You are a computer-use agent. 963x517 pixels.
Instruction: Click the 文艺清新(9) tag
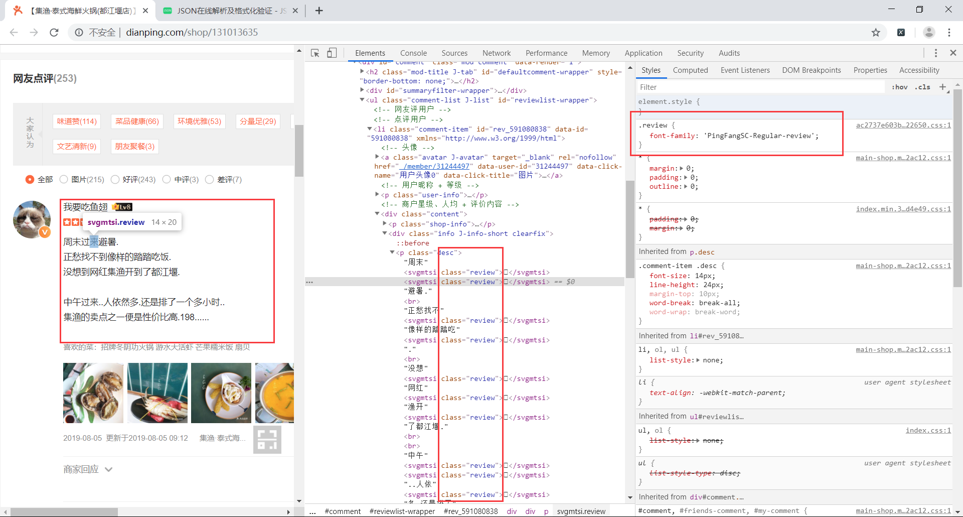[x=76, y=146]
